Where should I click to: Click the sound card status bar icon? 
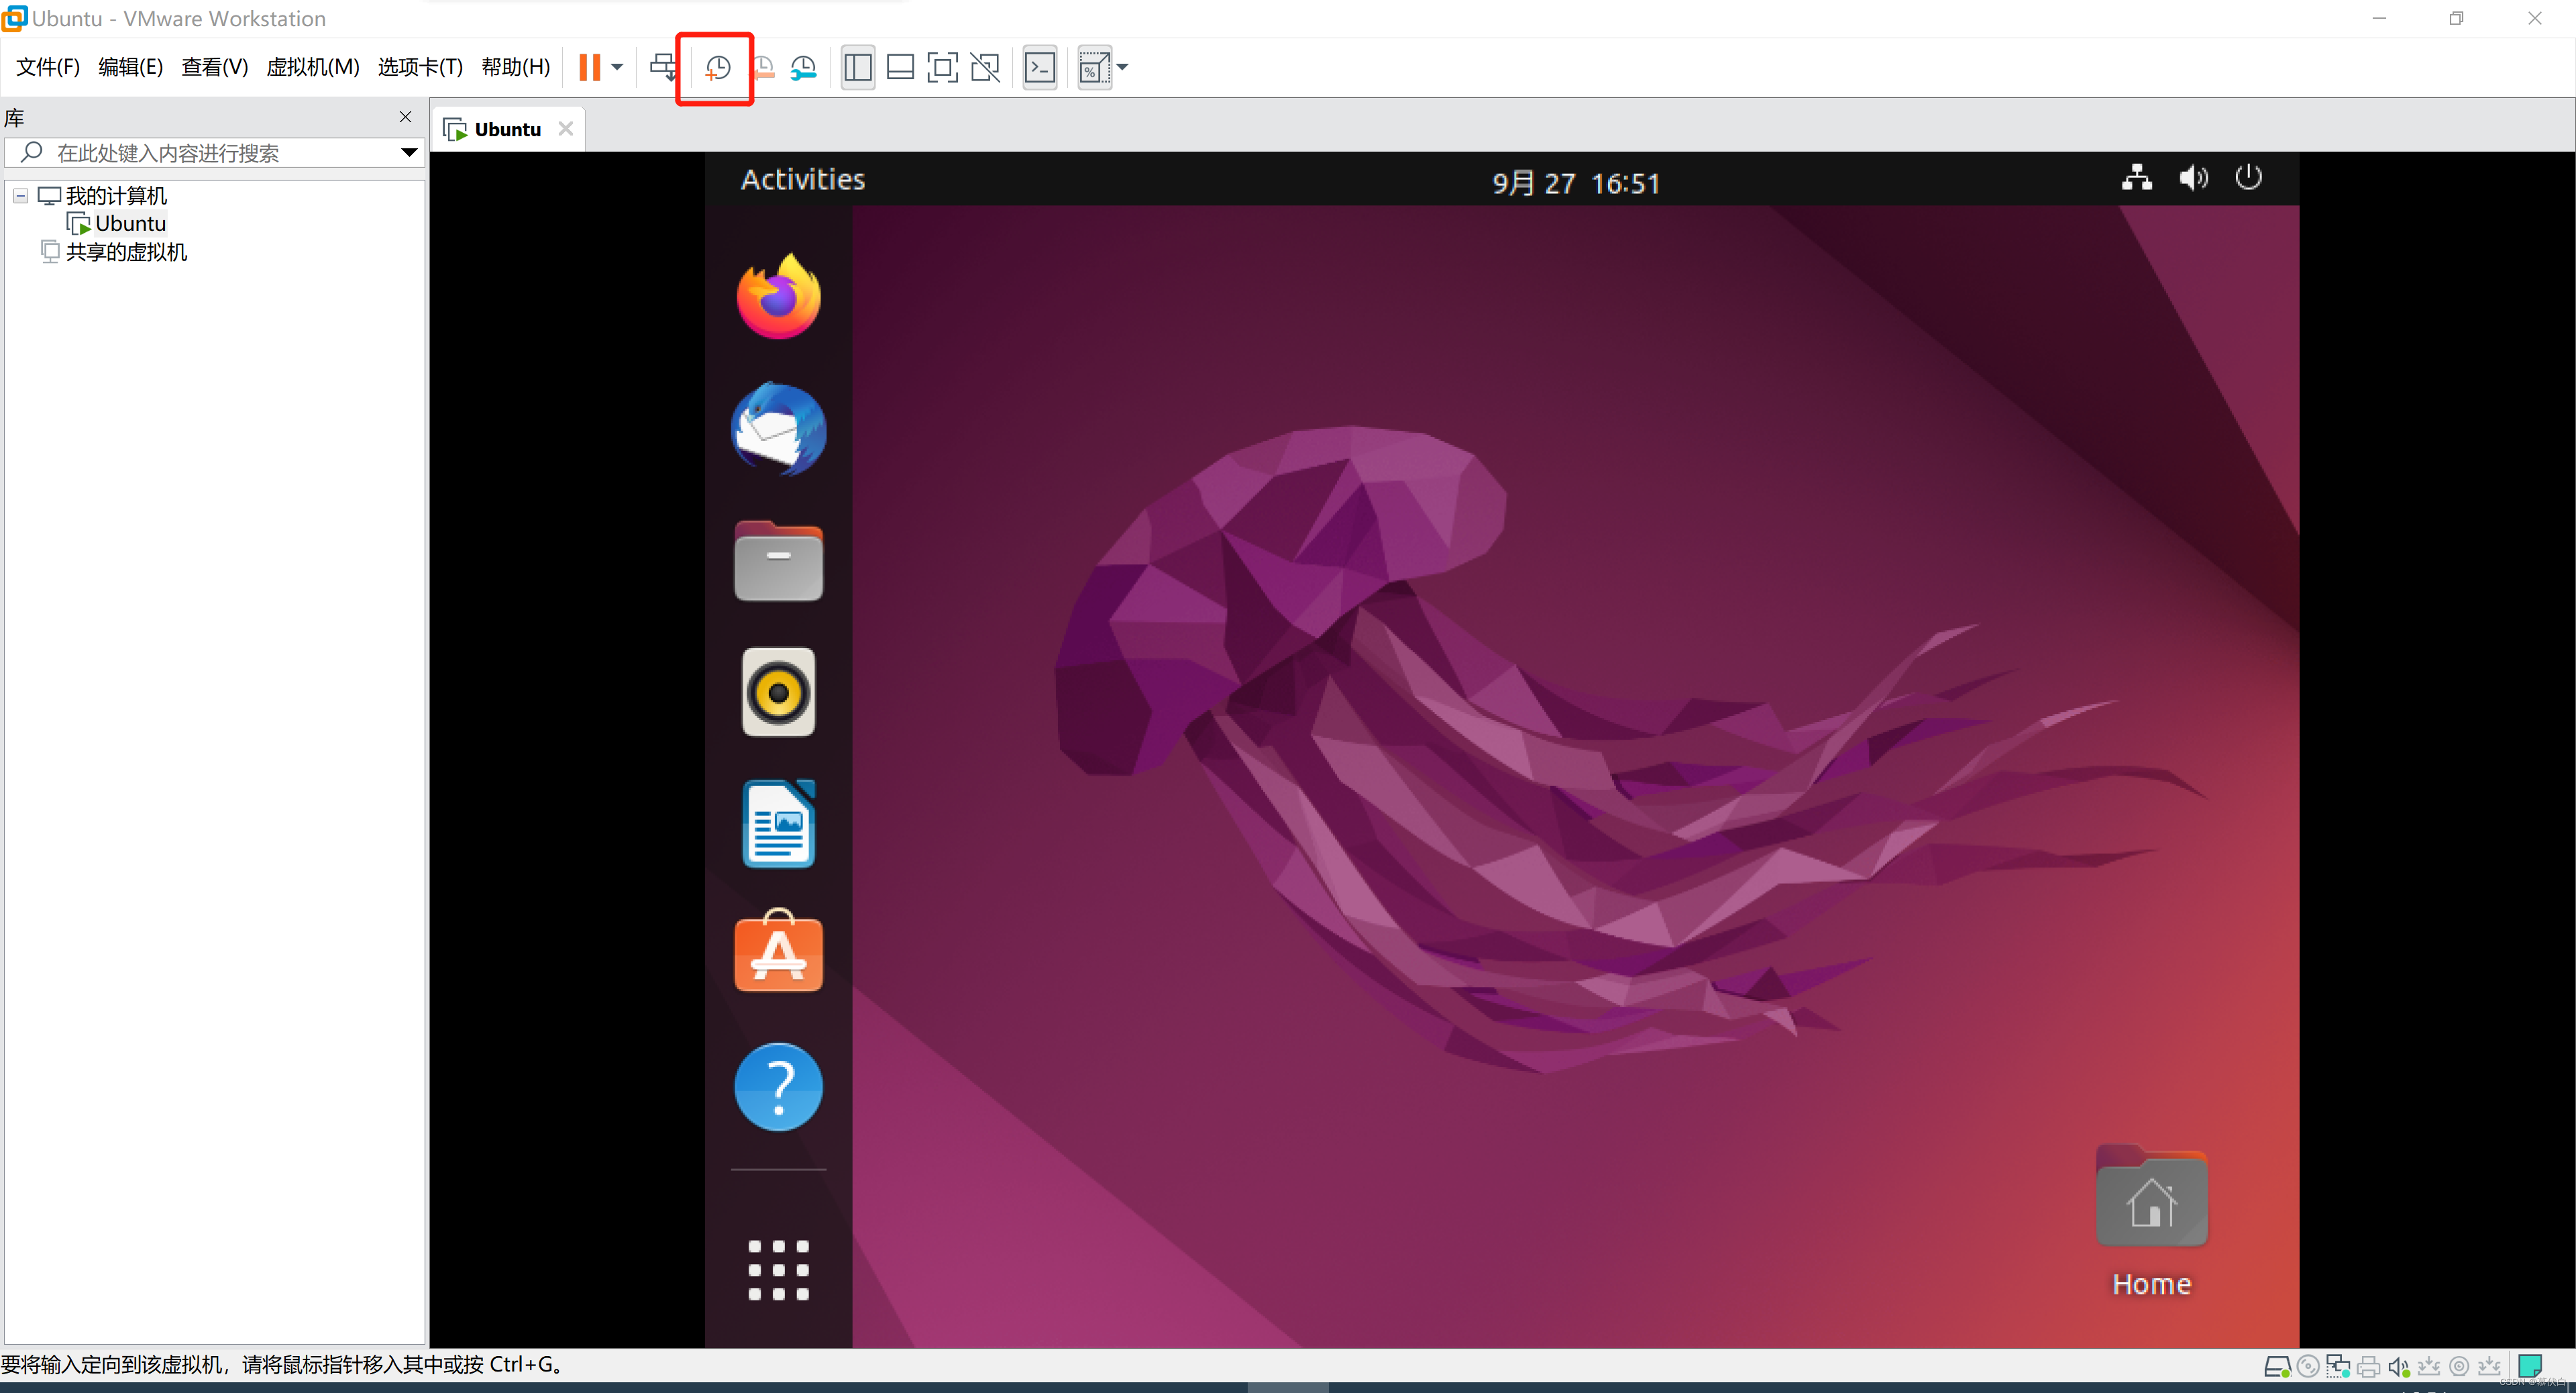(2398, 1366)
